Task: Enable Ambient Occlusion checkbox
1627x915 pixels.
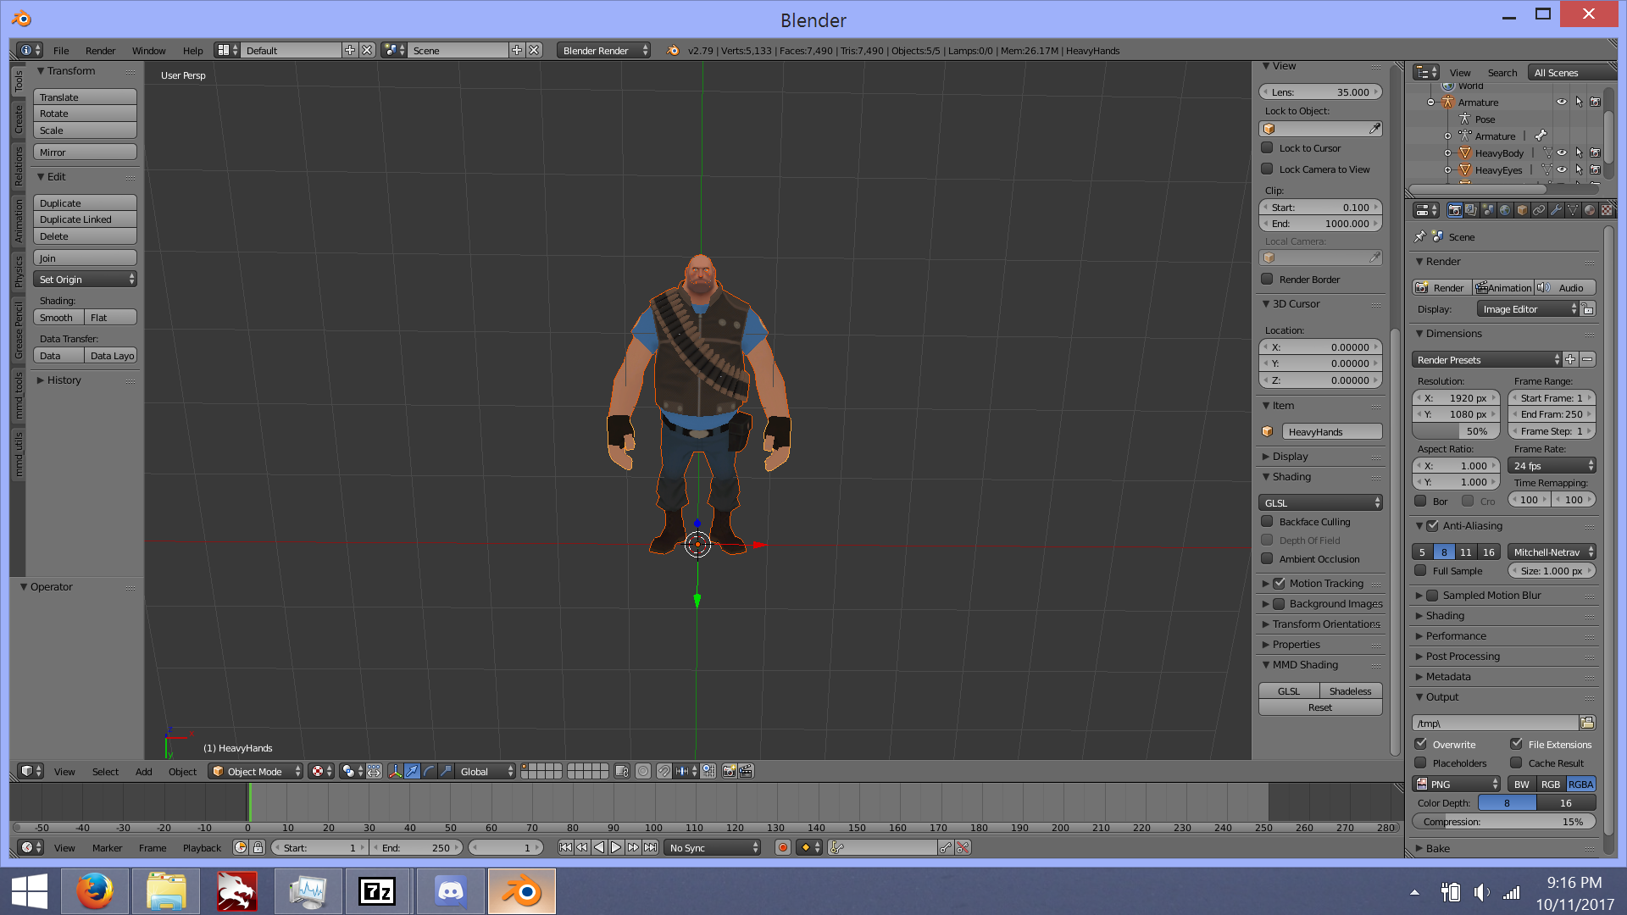Action: [x=1267, y=558]
